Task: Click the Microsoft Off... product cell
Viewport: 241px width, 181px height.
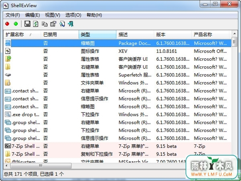Action: click(x=210, y=51)
